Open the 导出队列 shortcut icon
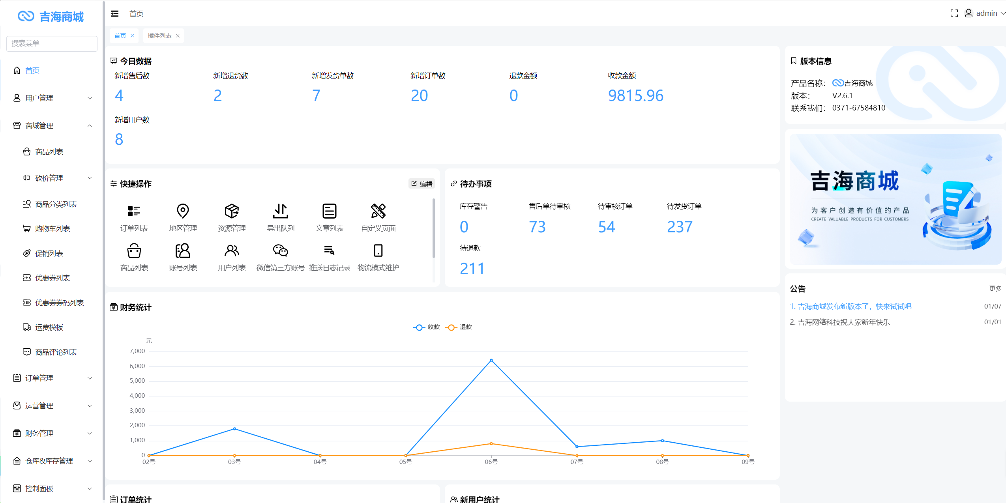This screenshot has width=1006, height=503. tap(281, 211)
